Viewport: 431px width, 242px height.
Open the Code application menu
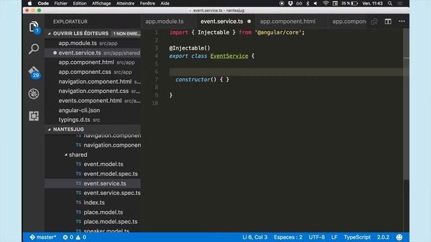[43, 3]
